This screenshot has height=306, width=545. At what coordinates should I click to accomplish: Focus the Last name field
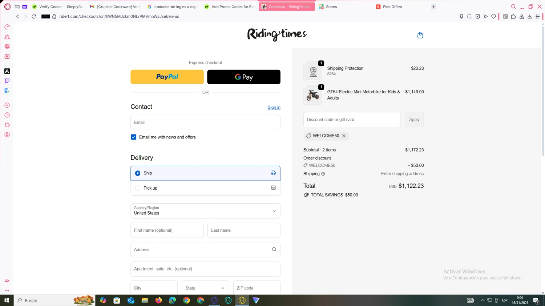[x=244, y=230]
